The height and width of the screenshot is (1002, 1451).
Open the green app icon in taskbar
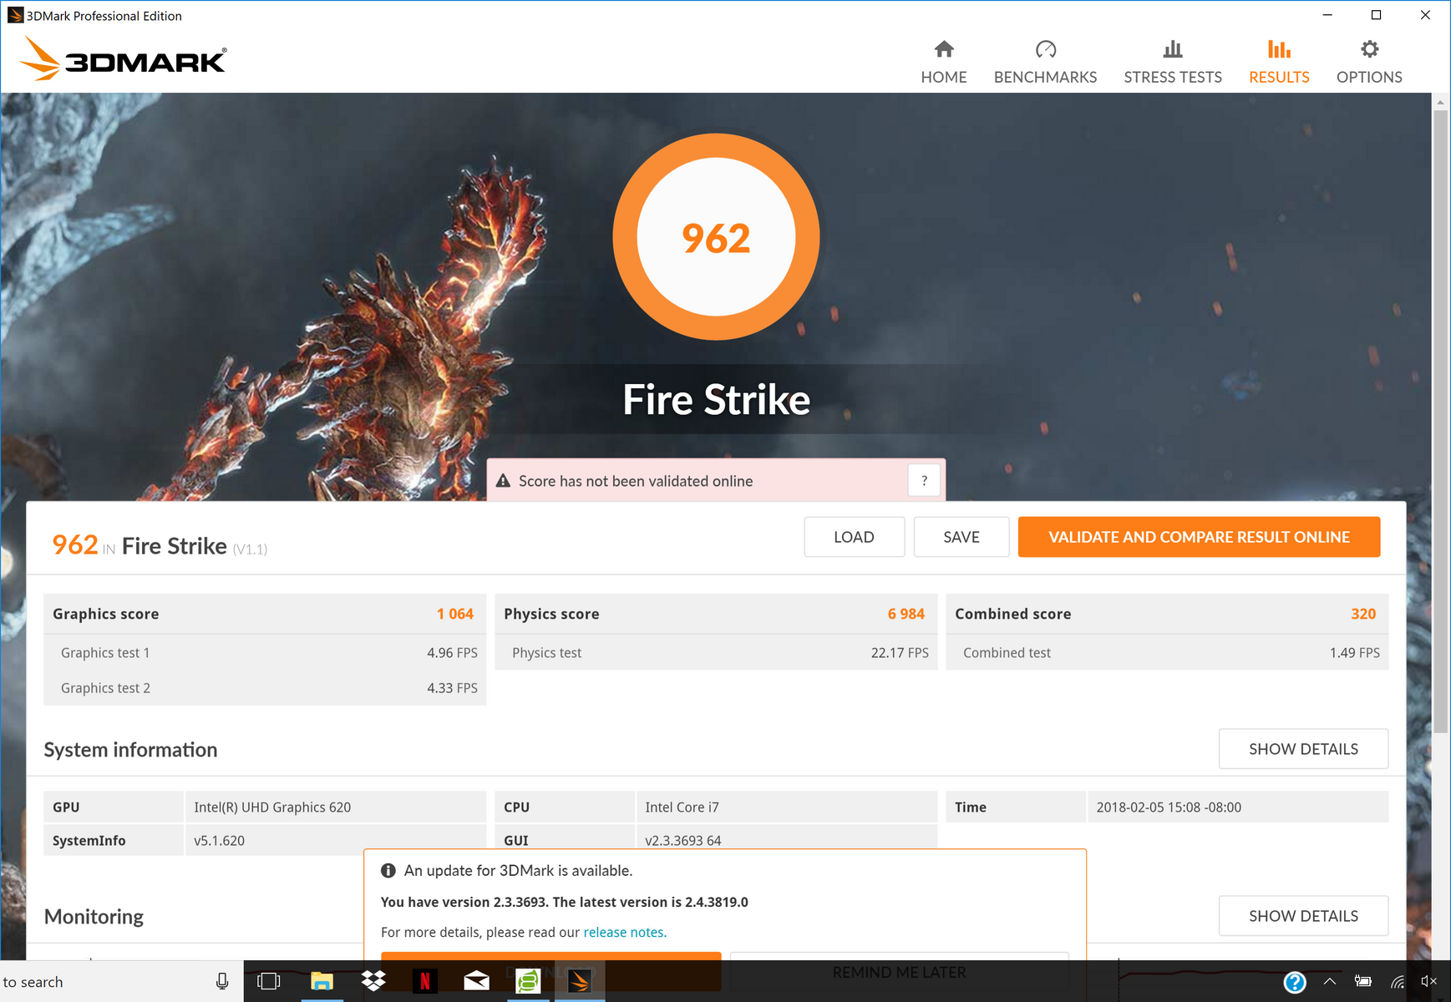click(x=528, y=981)
